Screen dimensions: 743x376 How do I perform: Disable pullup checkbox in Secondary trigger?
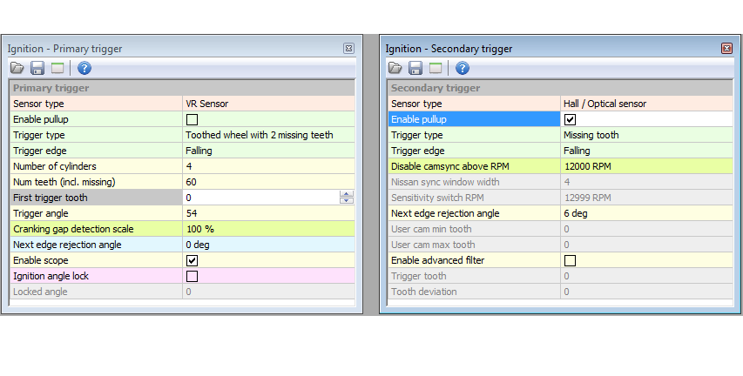tap(571, 119)
